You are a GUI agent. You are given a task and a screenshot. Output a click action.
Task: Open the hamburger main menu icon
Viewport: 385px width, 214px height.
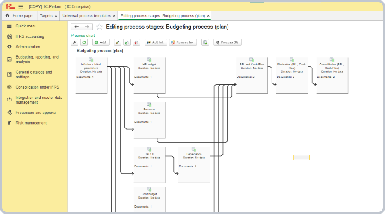pyautogui.click(x=21, y=6)
